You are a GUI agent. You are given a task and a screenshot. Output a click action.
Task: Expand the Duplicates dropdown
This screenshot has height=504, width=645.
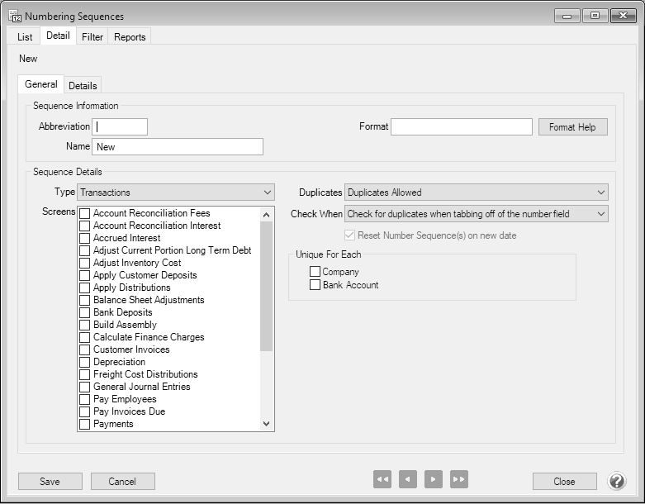click(x=476, y=193)
